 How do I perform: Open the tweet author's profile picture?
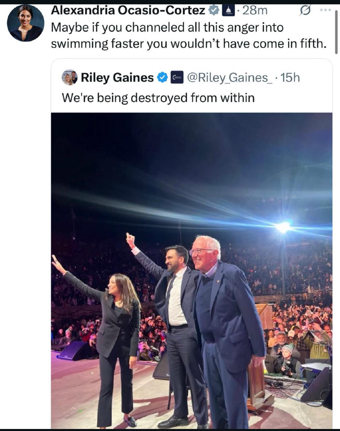click(25, 23)
